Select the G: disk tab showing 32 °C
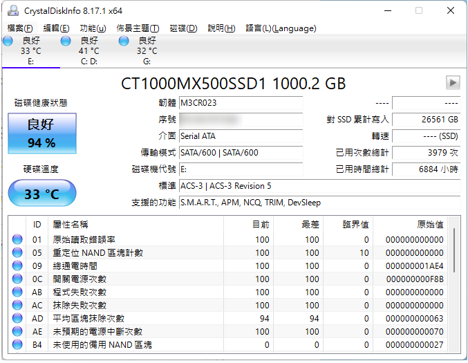This screenshot has width=468, height=363. pos(147,50)
